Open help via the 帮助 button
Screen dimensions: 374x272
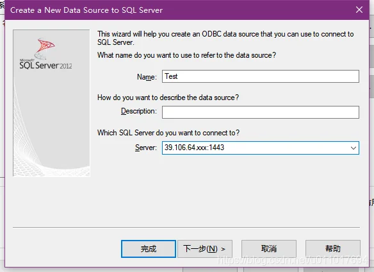point(333,249)
